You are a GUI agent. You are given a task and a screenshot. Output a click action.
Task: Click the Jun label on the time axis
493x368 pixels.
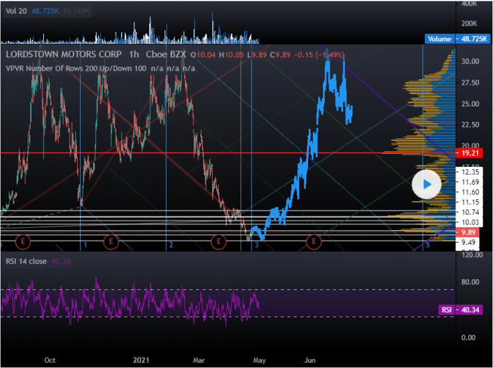[310, 360]
